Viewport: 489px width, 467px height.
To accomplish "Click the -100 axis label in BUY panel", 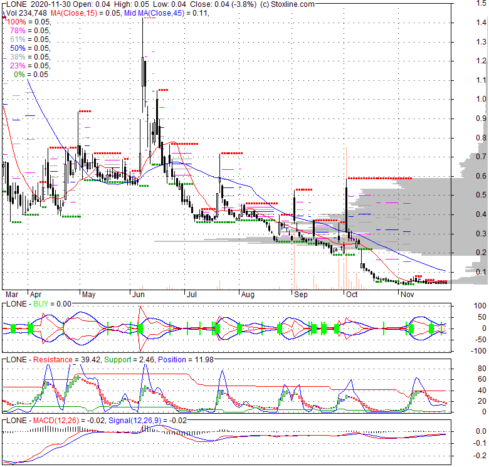I will point(479,351).
